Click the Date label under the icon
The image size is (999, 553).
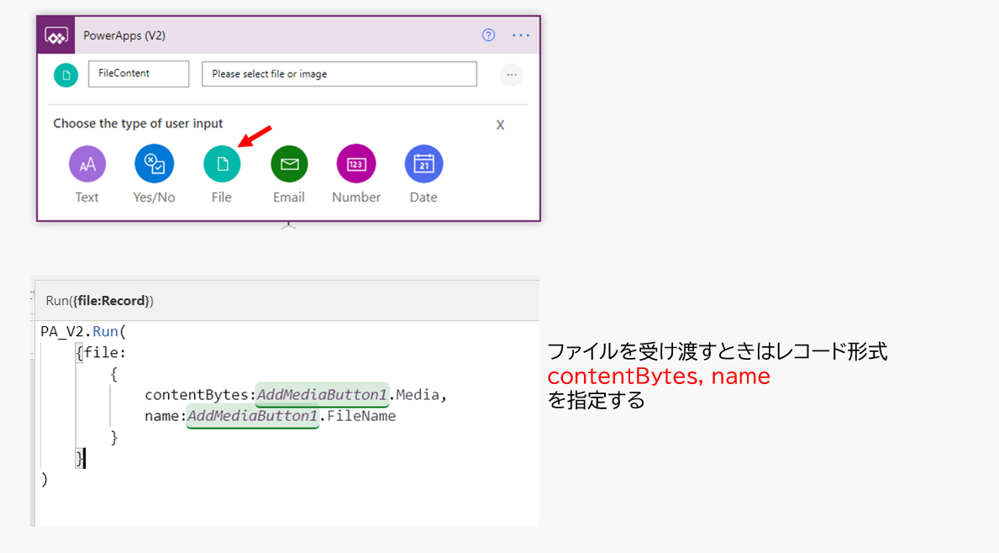(423, 197)
